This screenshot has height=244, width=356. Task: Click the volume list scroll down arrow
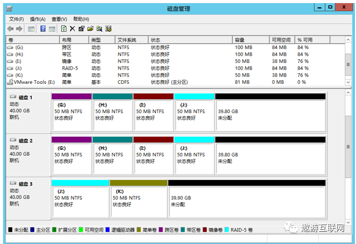(x=348, y=82)
